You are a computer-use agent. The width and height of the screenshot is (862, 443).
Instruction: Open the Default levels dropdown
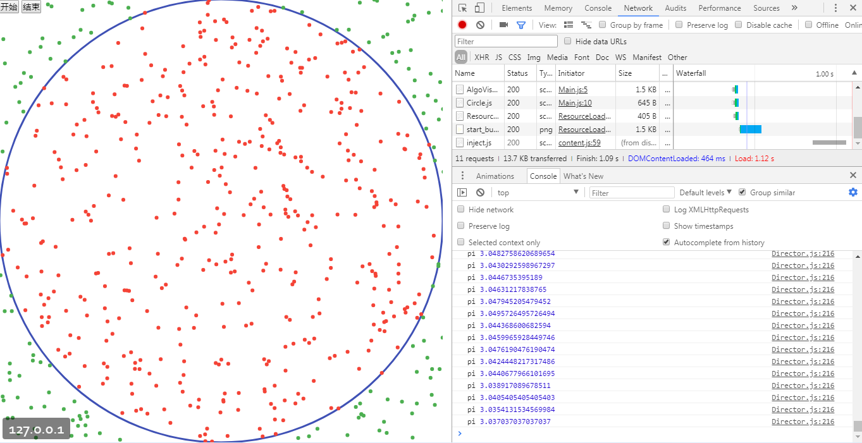click(705, 192)
